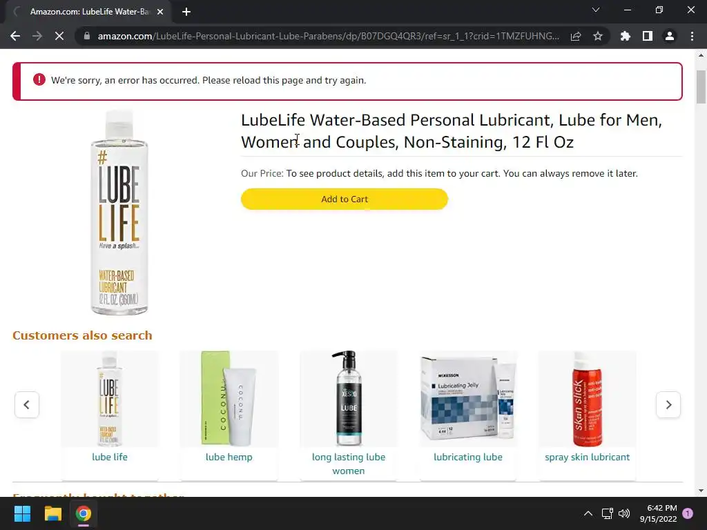Show hidden system tray icons

point(588,513)
